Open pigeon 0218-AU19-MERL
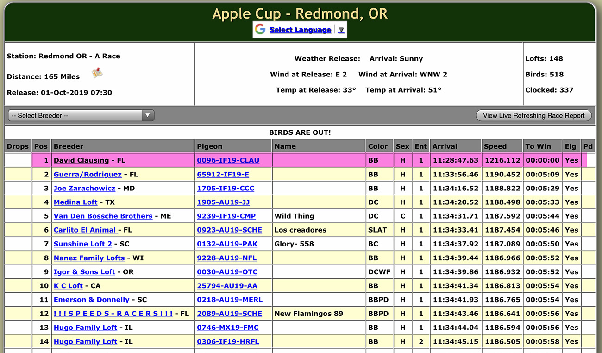Screen dimensions: 602x353 [x=230, y=299]
